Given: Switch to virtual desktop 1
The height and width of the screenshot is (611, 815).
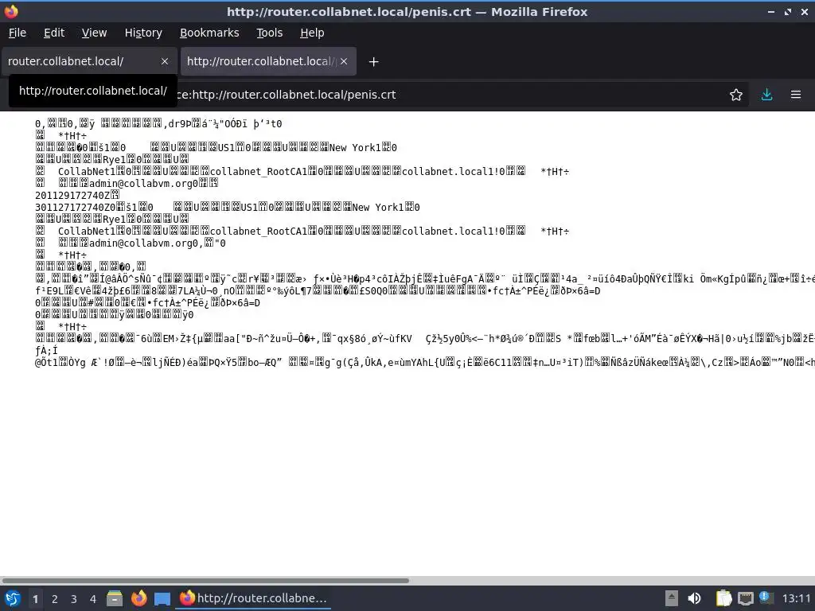Looking at the screenshot, I should coord(35,599).
